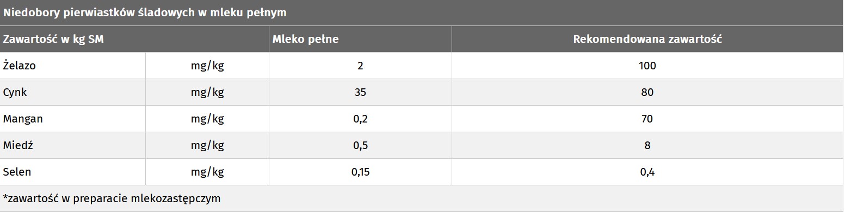The height and width of the screenshot is (213, 845).
Task: Select the value 0,15 for Selen
Action: coord(360,172)
